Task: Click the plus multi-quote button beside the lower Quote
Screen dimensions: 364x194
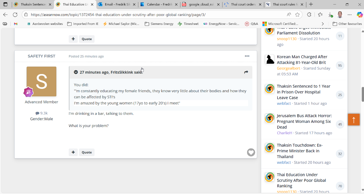Action: 73,152
